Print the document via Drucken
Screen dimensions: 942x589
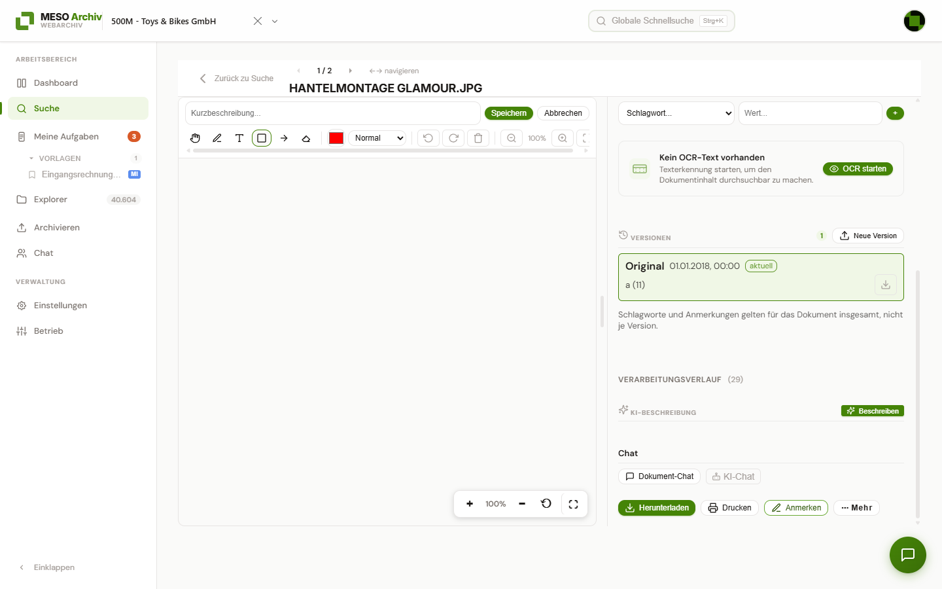pos(730,508)
